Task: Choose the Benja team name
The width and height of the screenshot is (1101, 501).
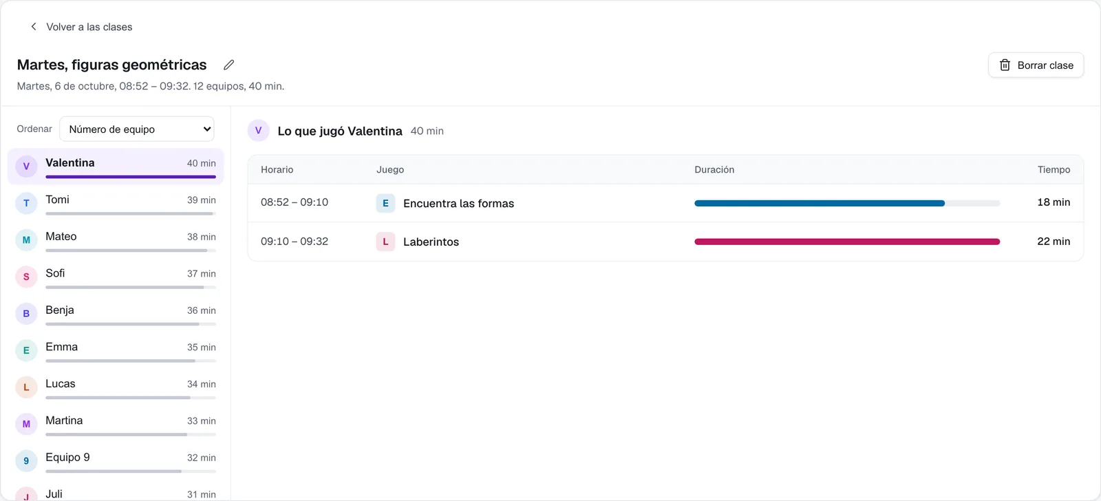Action: (60, 310)
